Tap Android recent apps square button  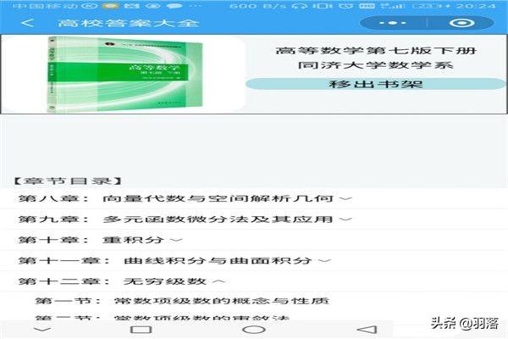141,330
